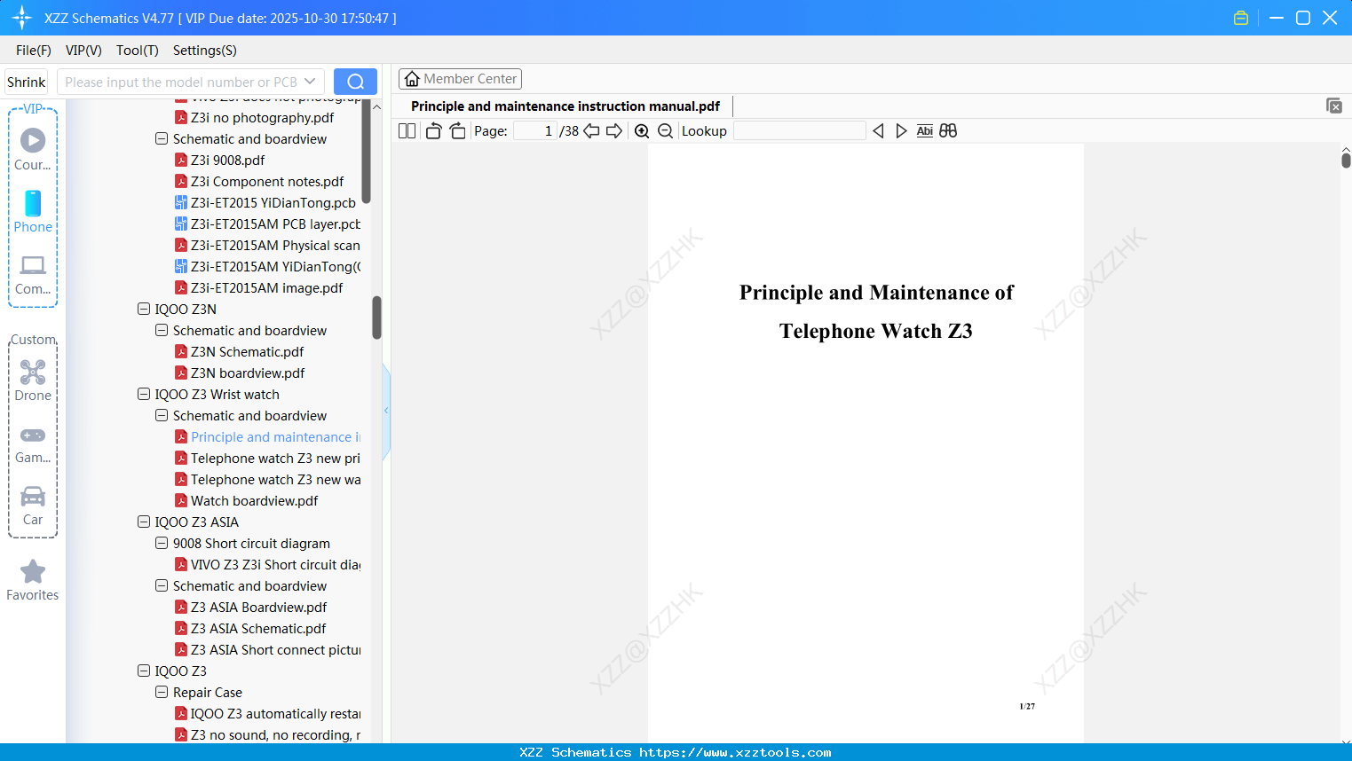This screenshot has width=1352, height=761.
Task: Zoom out of the PDF page
Action: (665, 130)
